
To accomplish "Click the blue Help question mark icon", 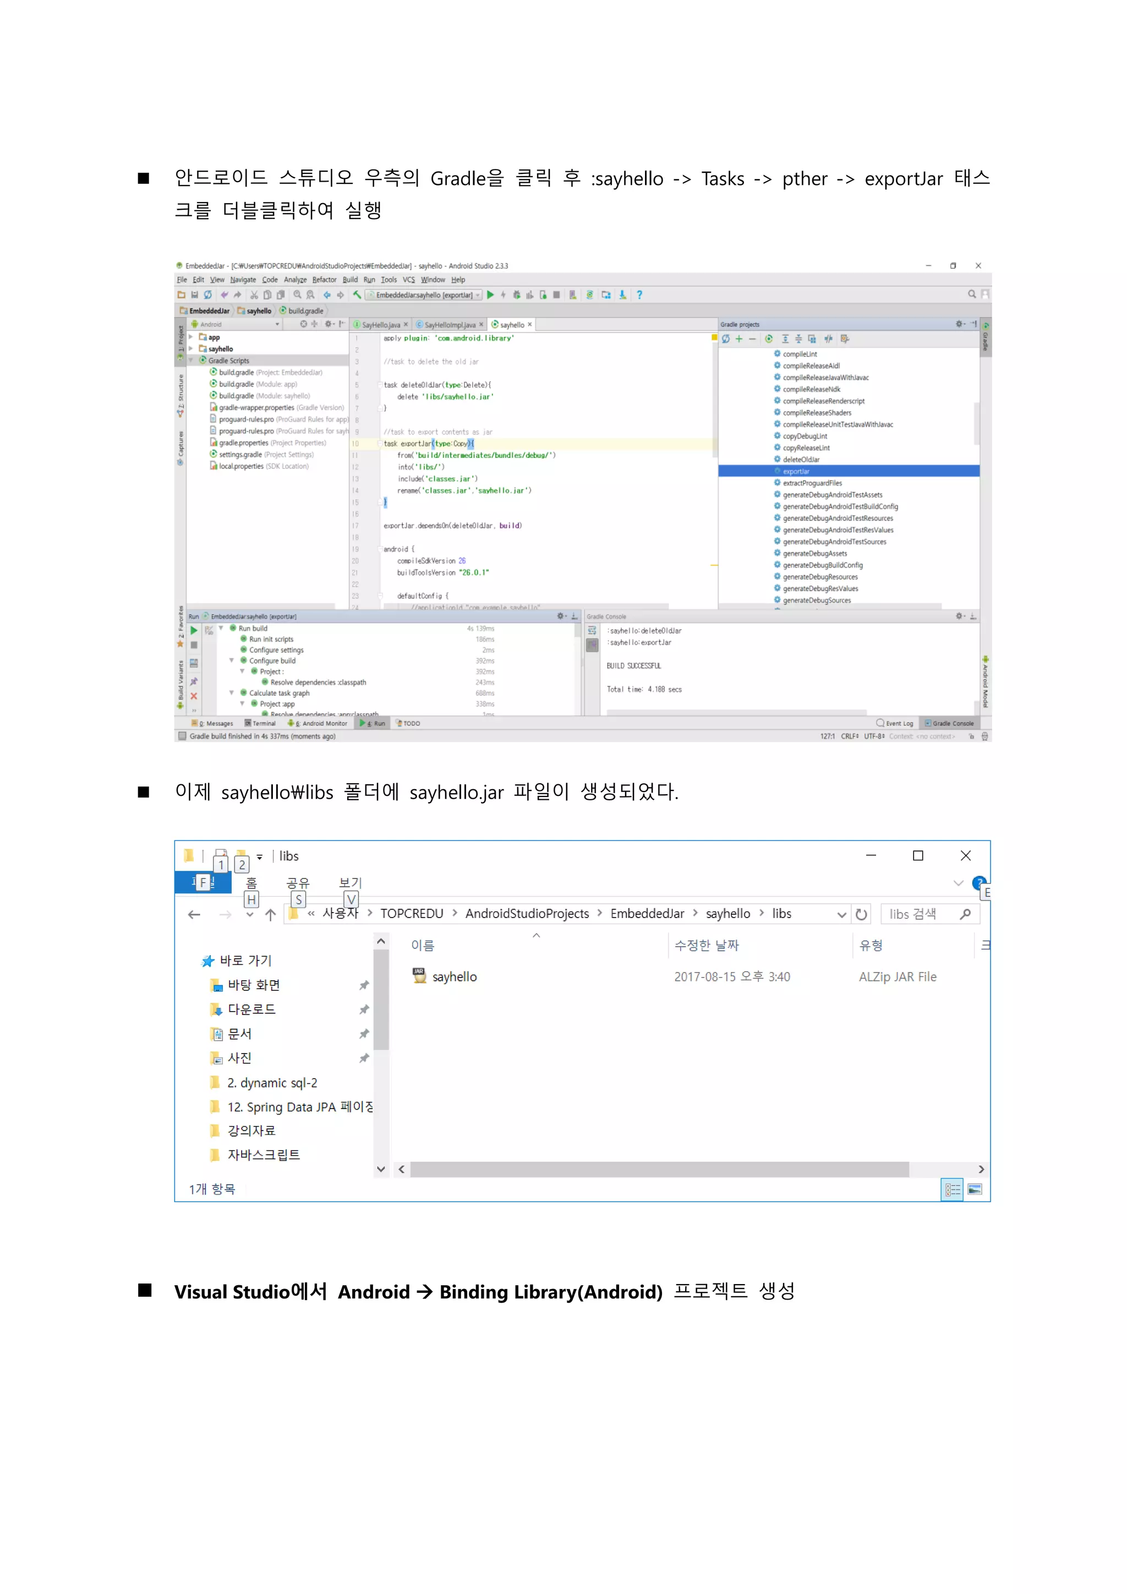I will coord(639,295).
